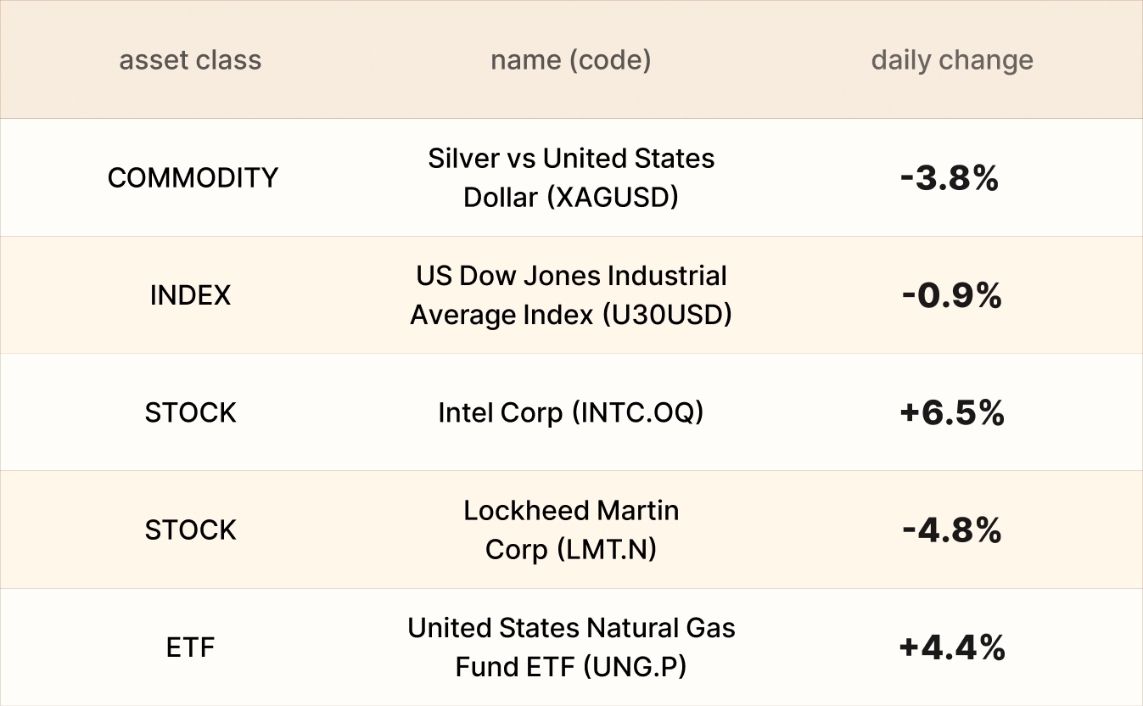Click the -3.8% daily change value
Screen dimensions: 1143x706
pos(950,178)
